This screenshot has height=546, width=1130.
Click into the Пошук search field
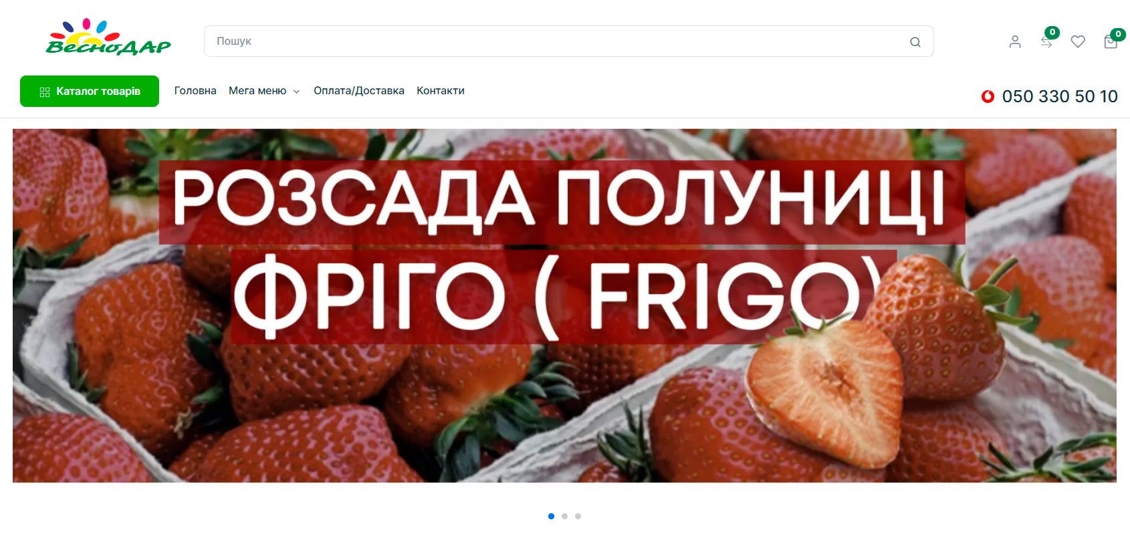(568, 41)
